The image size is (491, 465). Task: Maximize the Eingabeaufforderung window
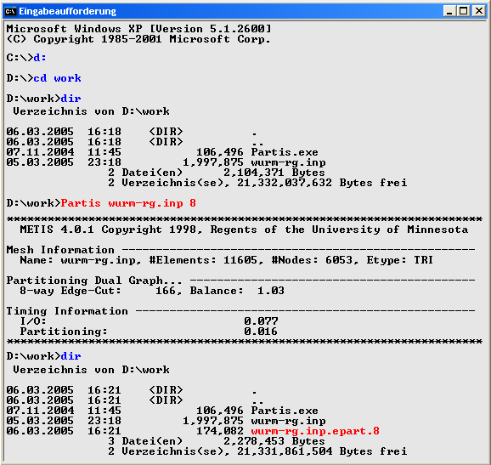(x=464, y=11)
